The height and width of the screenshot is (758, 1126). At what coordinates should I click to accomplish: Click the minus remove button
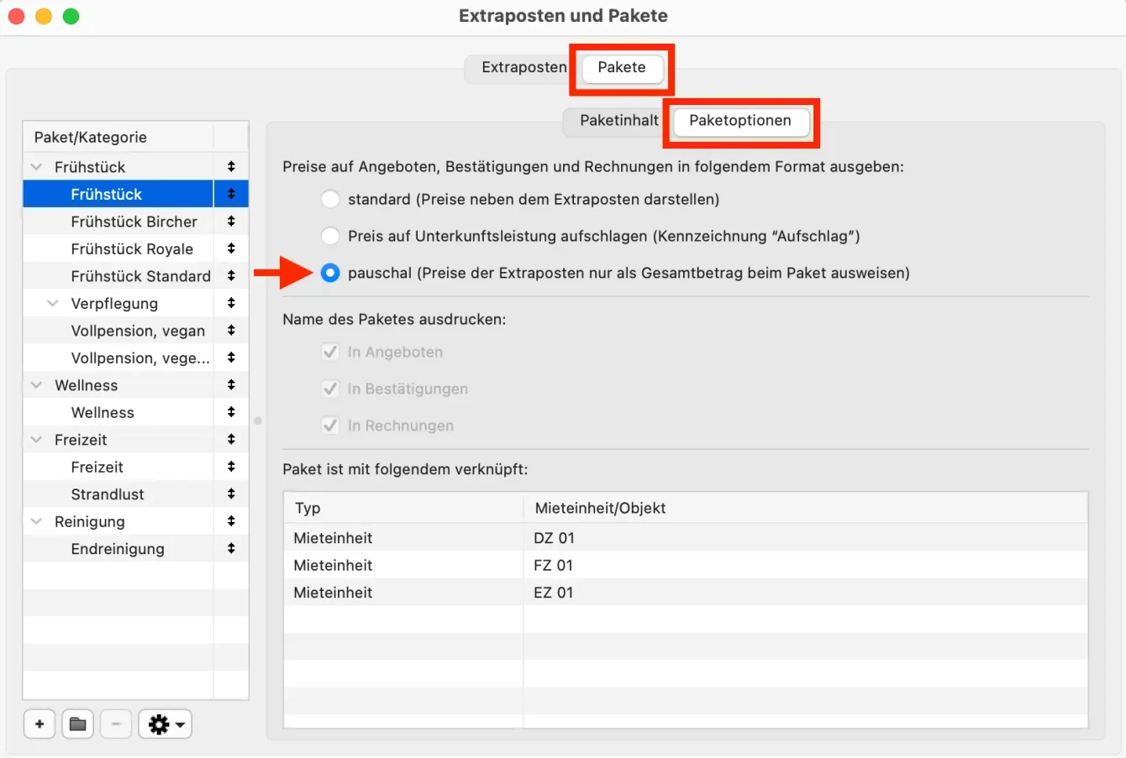click(116, 724)
